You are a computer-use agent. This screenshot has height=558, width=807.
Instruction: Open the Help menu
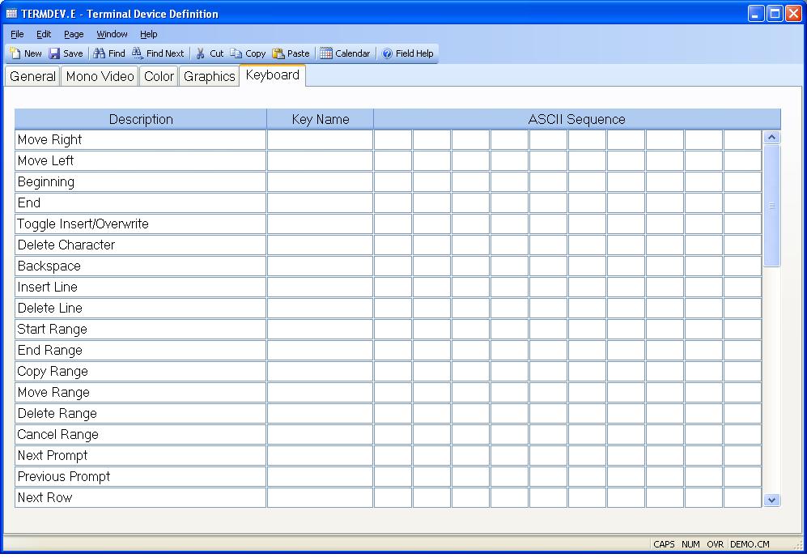pyautogui.click(x=149, y=34)
